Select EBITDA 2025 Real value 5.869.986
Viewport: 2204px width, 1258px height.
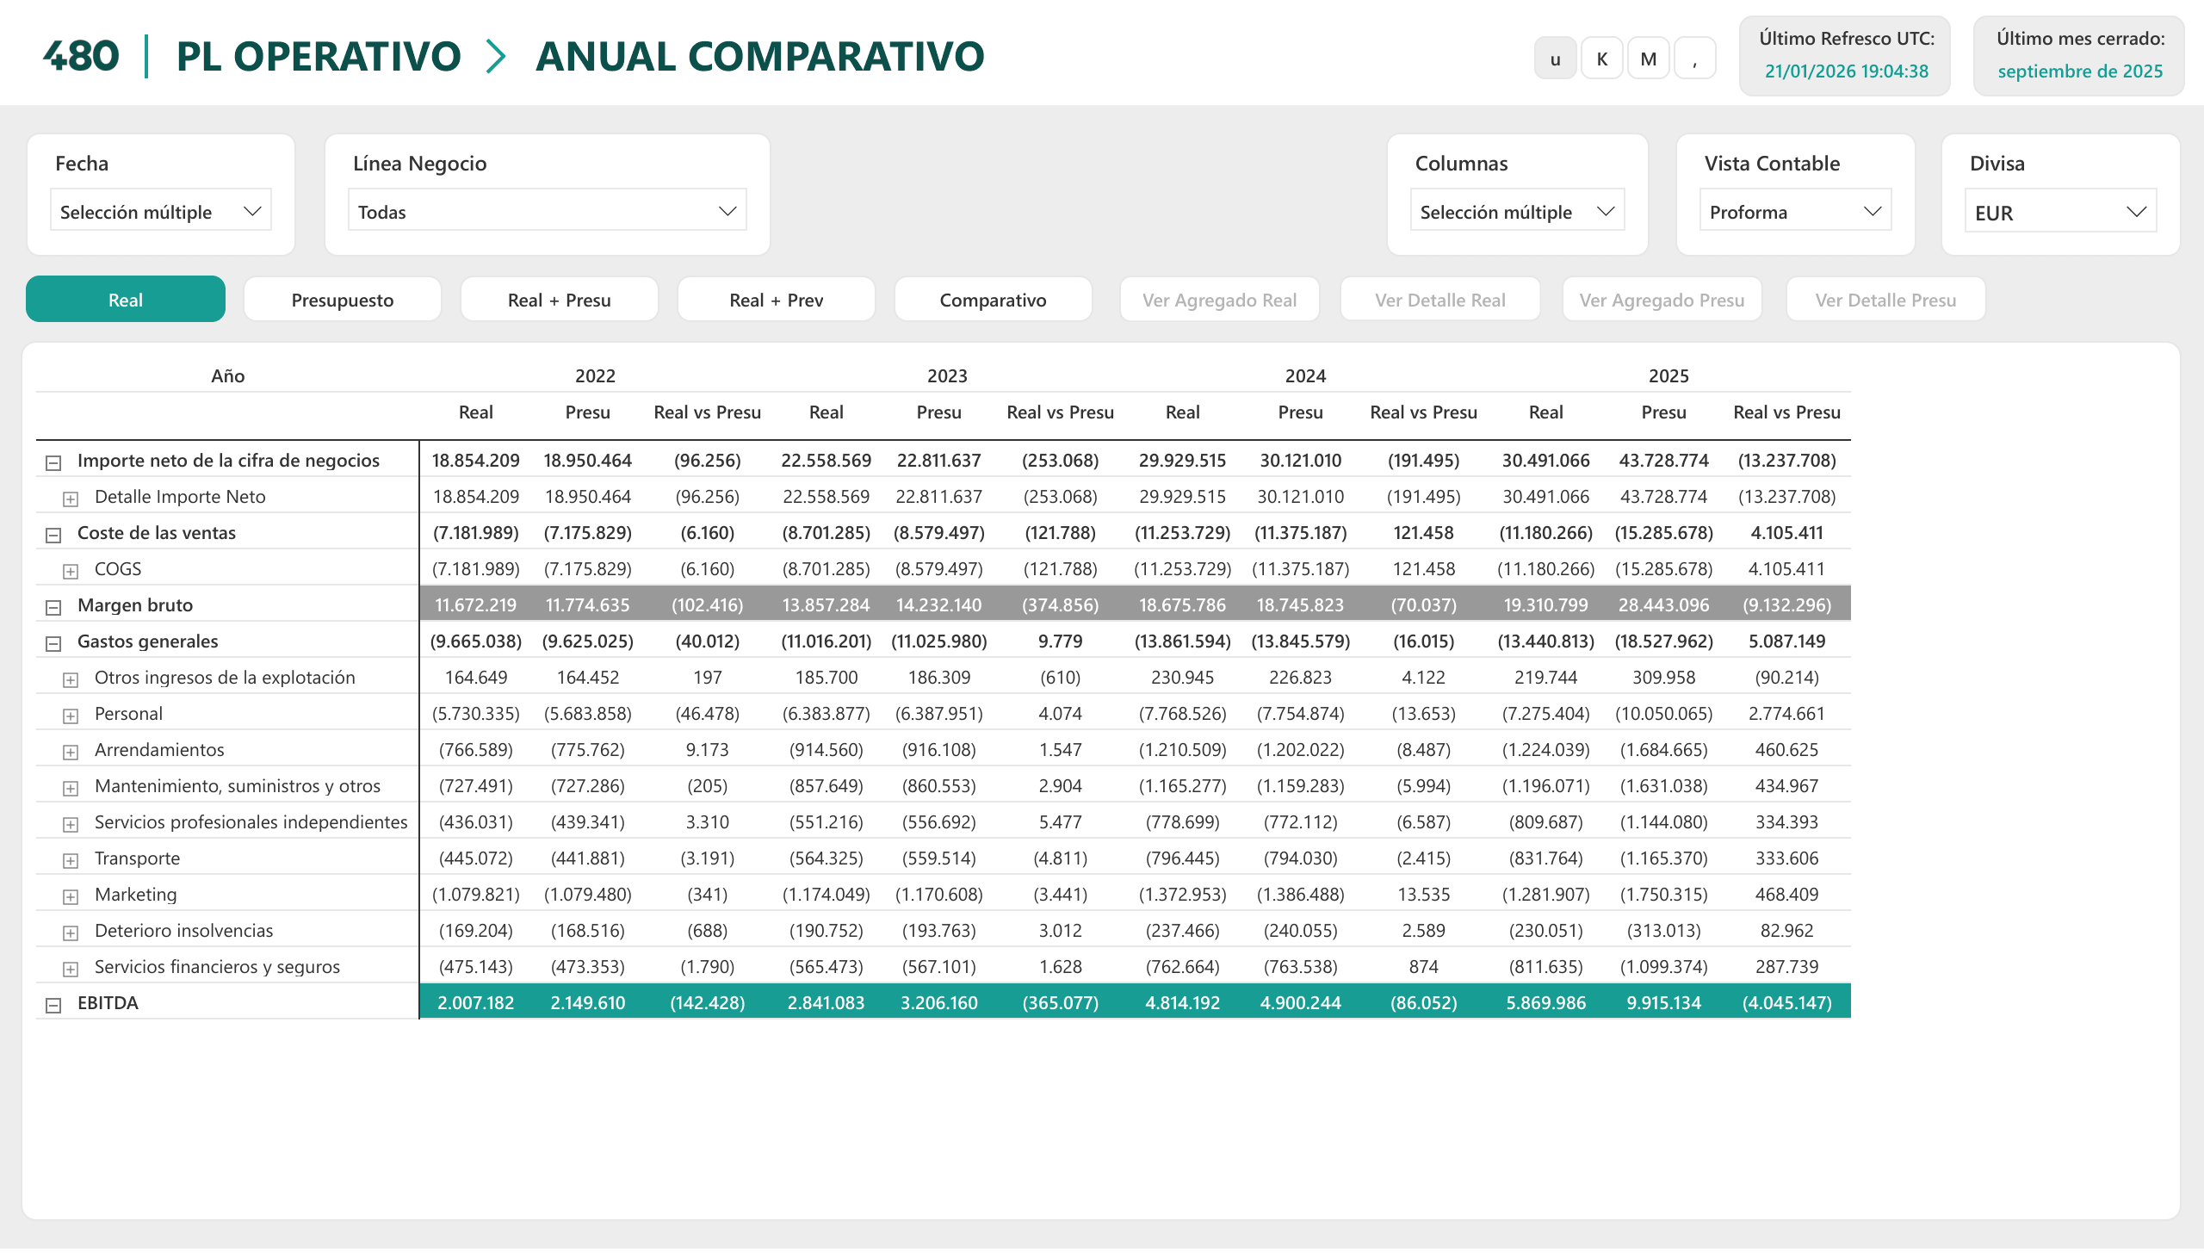point(1545,1003)
